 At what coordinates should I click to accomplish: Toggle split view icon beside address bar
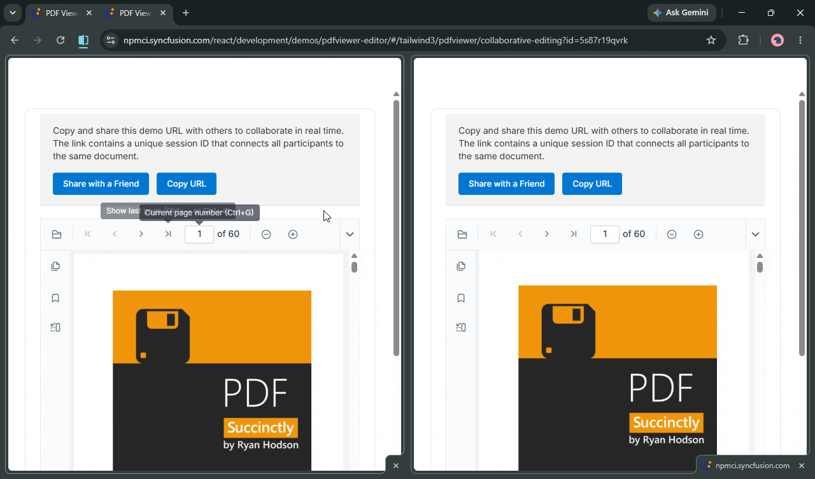click(x=83, y=40)
